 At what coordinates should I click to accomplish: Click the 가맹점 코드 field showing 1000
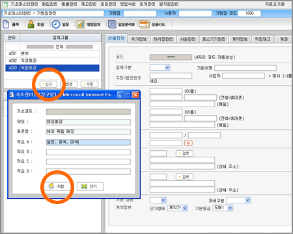point(249,14)
